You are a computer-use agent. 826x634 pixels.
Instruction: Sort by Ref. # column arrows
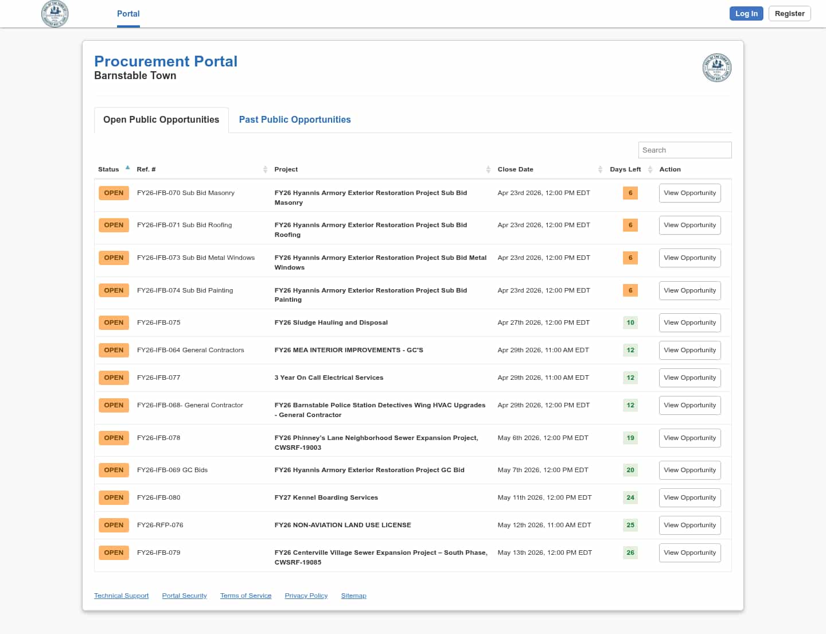(x=265, y=169)
